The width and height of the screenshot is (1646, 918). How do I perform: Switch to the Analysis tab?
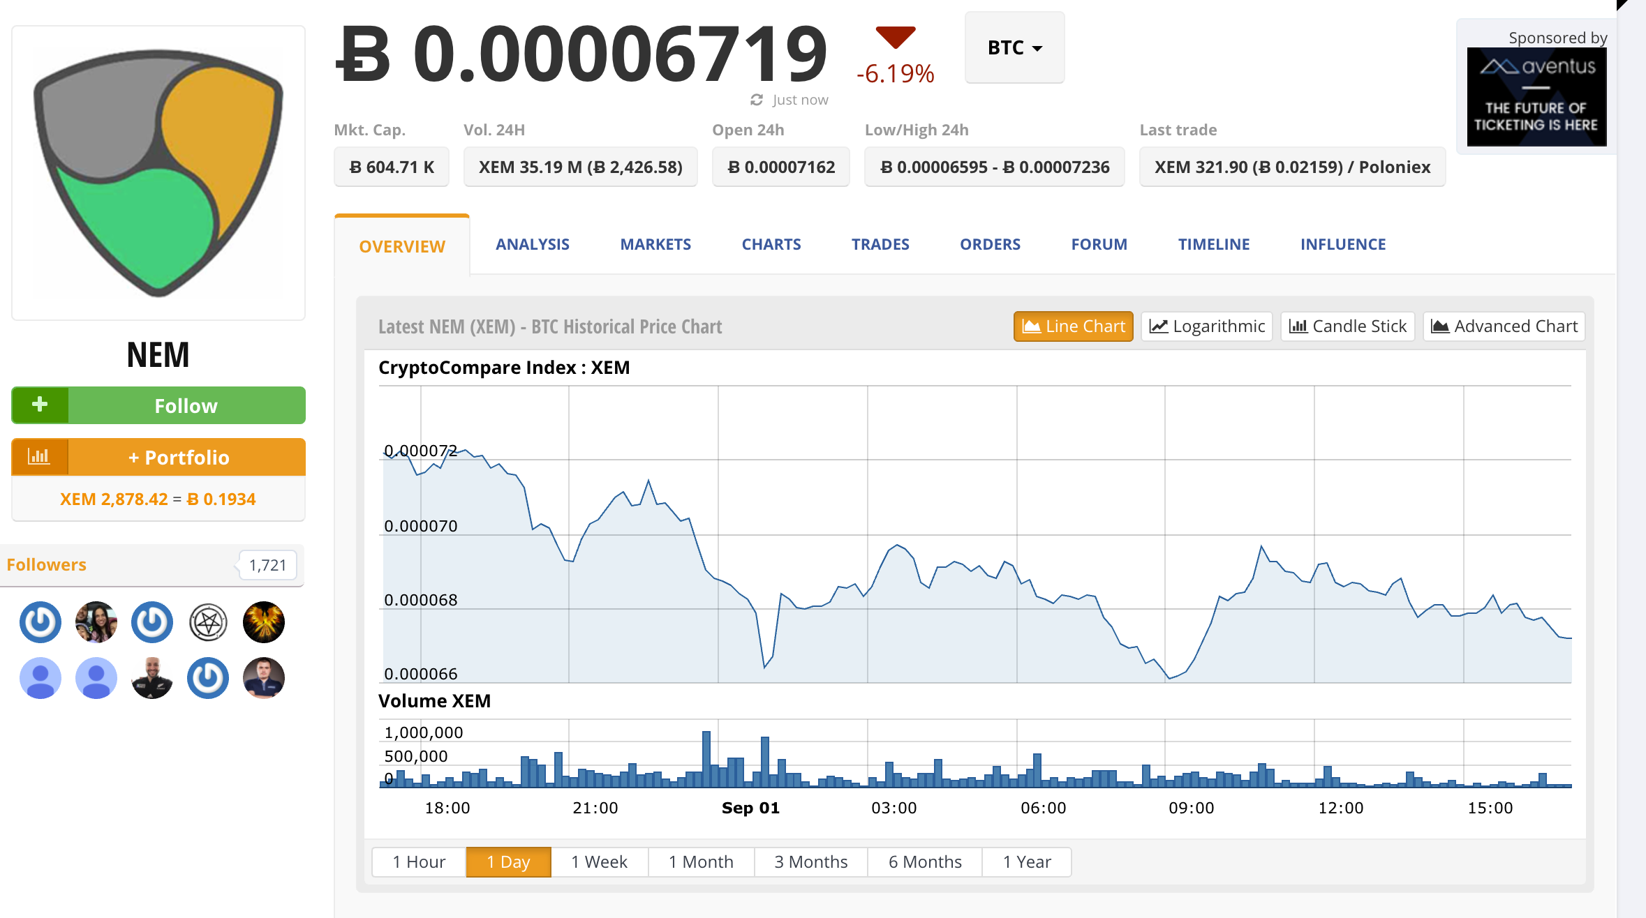click(x=533, y=244)
